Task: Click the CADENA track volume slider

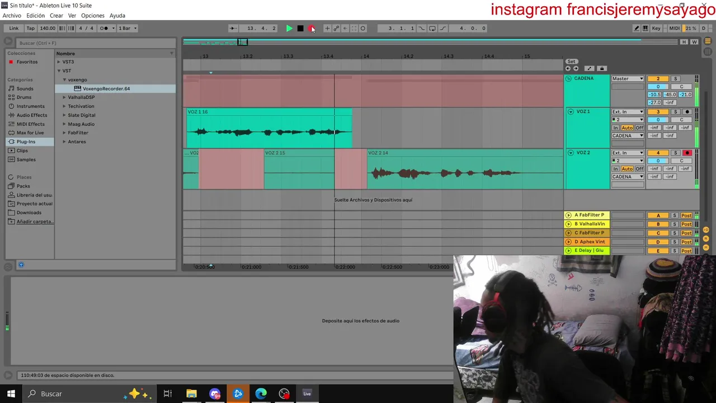Action: coord(658,87)
